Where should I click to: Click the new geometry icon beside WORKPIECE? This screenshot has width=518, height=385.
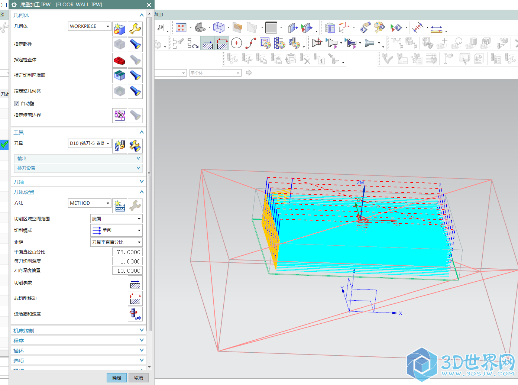120,29
